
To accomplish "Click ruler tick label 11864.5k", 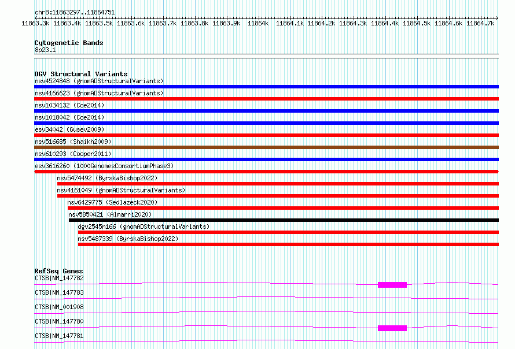I will pos(417,23).
